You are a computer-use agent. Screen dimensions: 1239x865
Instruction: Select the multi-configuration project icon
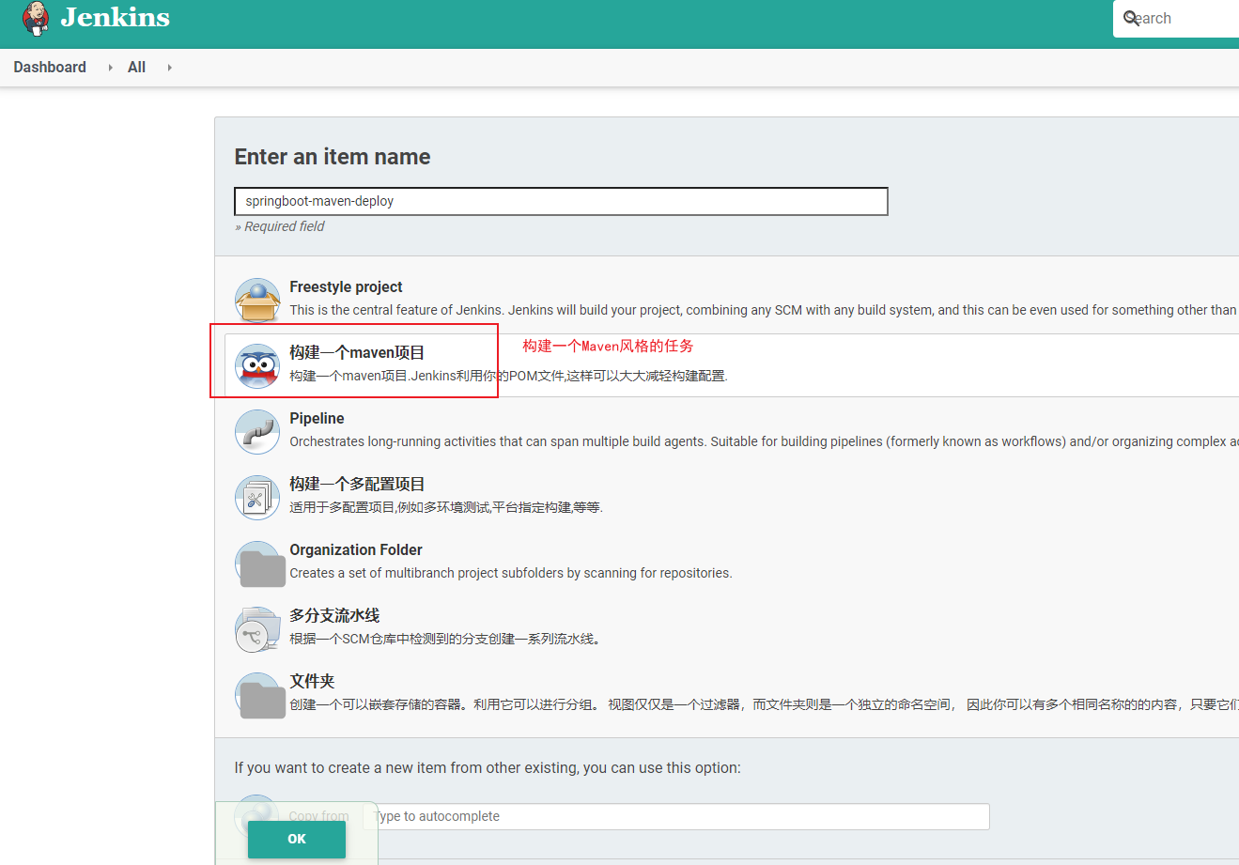[x=257, y=497]
